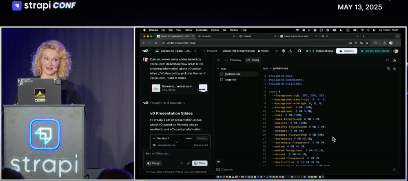
Task: Open the Bookmarks menu
Action: 202,30
